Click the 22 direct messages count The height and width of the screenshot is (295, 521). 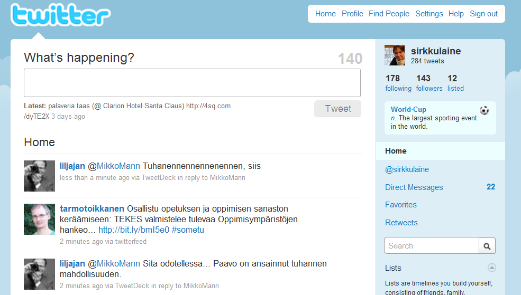491,187
